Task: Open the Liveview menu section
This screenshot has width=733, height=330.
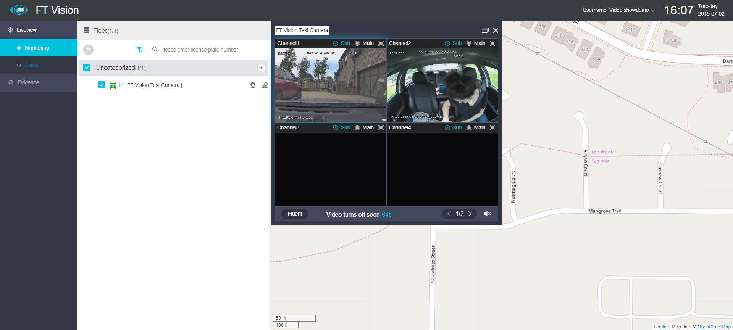Action: point(39,30)
